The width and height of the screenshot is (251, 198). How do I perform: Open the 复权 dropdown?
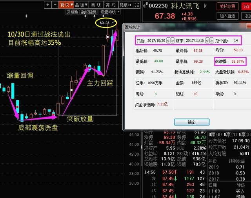(66, 5)
